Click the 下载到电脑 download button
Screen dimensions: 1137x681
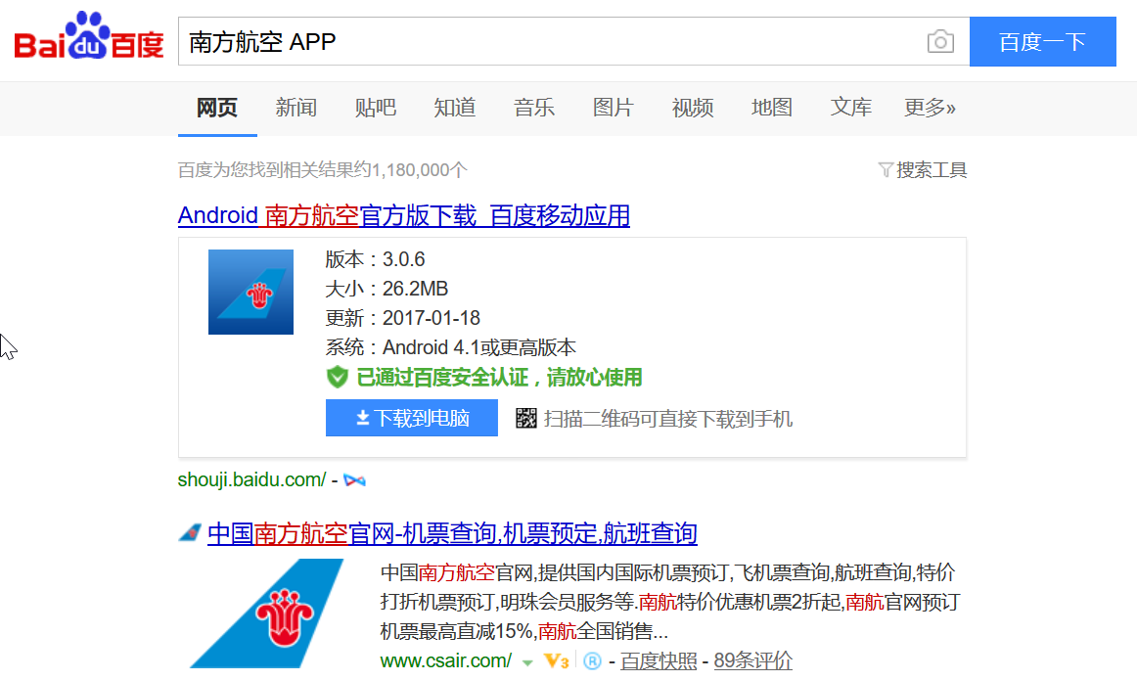[411, 418]
